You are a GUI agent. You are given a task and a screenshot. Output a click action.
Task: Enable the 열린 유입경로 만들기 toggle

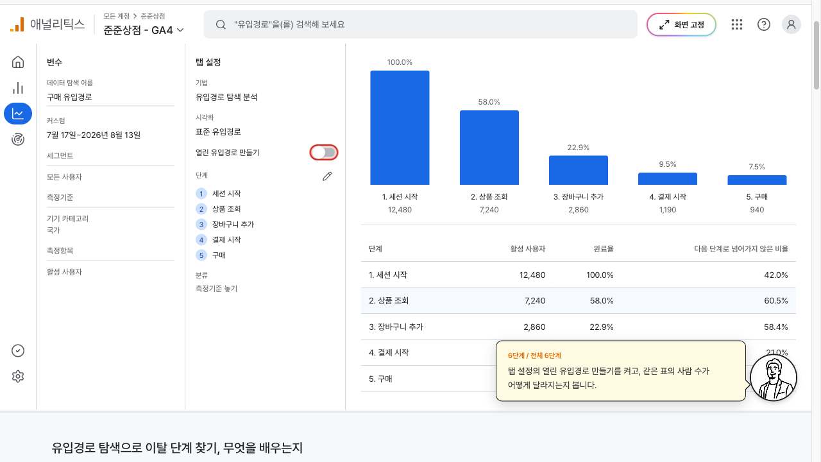324,153
